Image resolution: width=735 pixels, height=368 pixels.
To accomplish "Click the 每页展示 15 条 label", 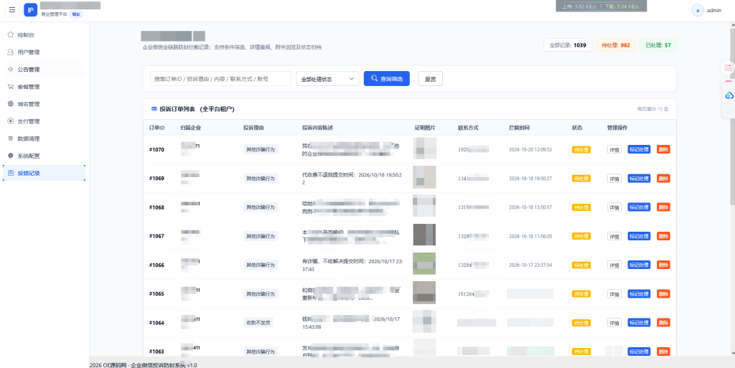I will click(x=652, y=109).
